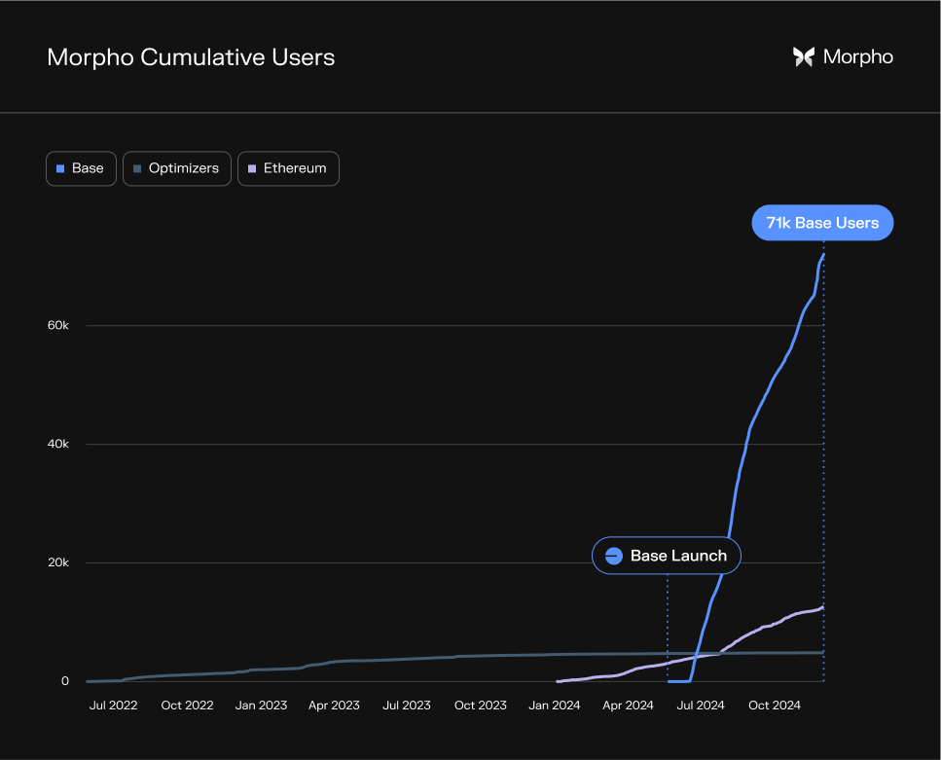Click the Apr 2023 x-axis label

pyautogui.click(x=335, y=706)
